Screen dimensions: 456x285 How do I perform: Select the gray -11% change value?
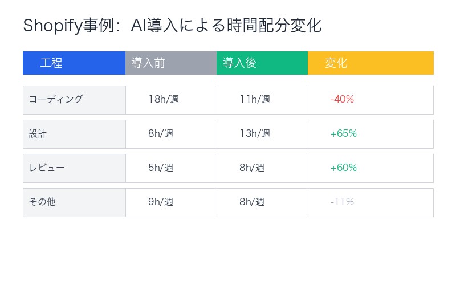pos(342,202)
